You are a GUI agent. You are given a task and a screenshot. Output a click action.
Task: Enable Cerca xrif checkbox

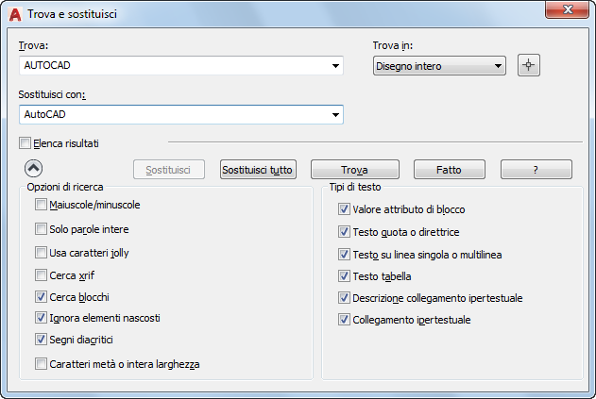click(x=41, y=274)
